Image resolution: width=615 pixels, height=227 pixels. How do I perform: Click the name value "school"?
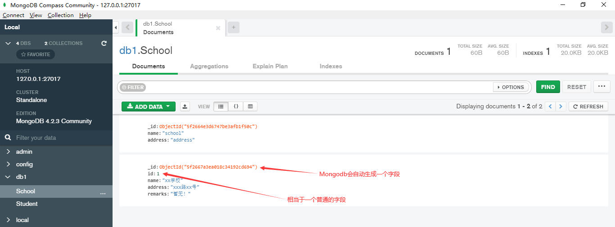click(x=173, y=134)
